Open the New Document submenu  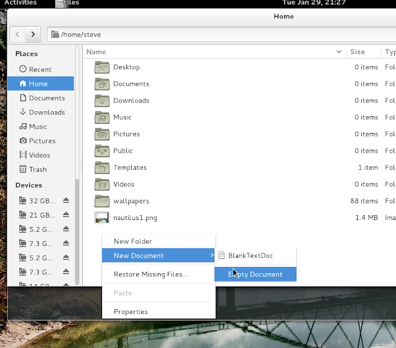[158, 255]
